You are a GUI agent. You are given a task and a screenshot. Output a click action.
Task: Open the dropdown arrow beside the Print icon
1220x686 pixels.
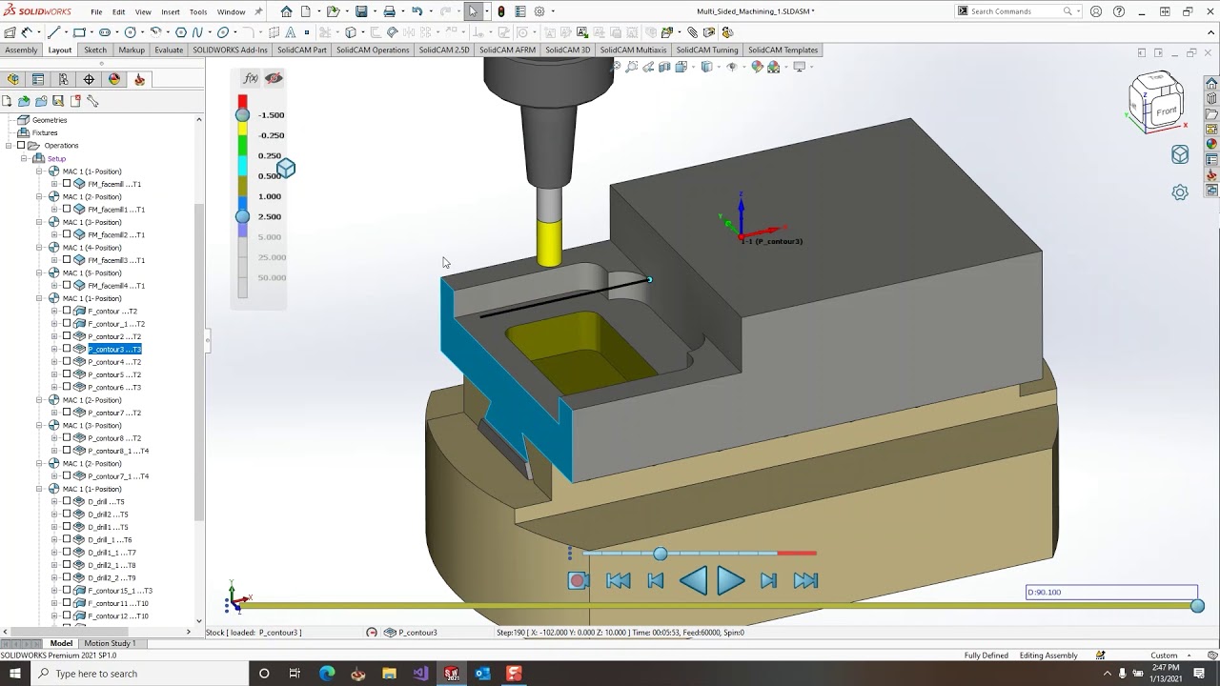pos(401,11)
